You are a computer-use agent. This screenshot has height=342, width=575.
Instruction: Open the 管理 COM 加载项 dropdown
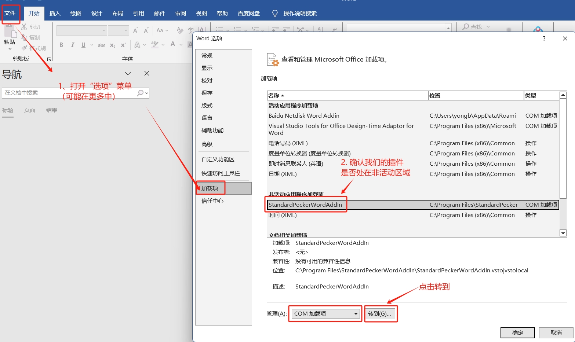tap(325, 314)
